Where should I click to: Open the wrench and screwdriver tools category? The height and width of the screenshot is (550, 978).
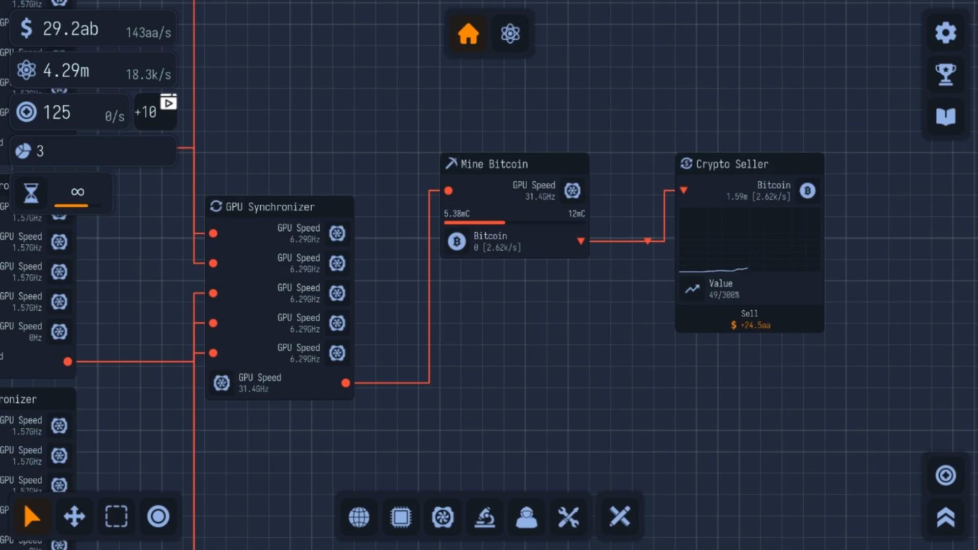(x=568, y=517)
